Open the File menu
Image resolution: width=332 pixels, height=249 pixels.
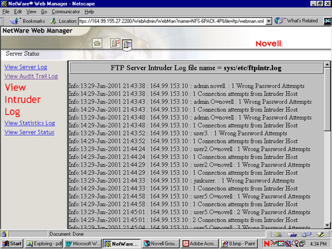(6, 12)
